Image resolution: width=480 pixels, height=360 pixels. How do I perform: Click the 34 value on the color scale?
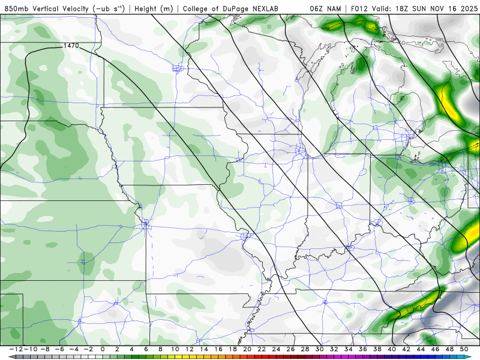point(349,349)
